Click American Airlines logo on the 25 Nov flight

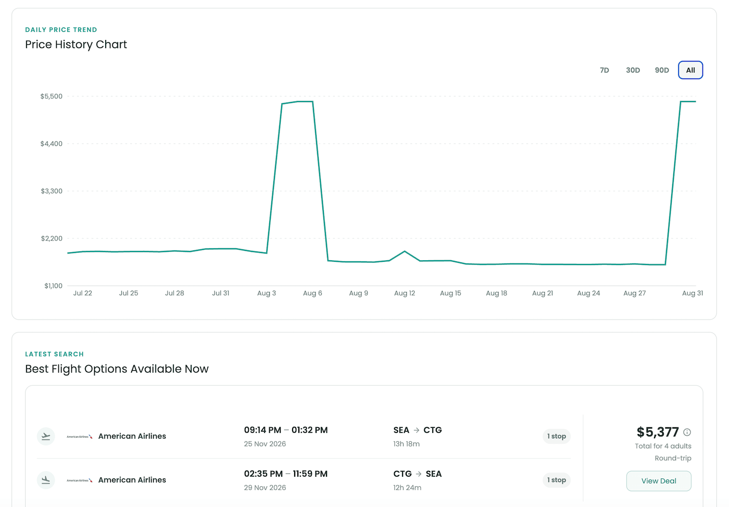coord(80,436)
